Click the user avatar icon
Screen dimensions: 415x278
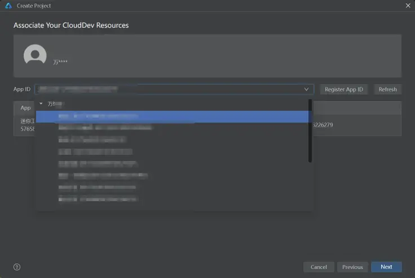35,55
